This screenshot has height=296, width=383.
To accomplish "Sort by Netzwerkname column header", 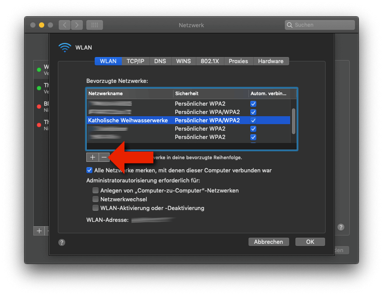I will click(x=130, y=93).
